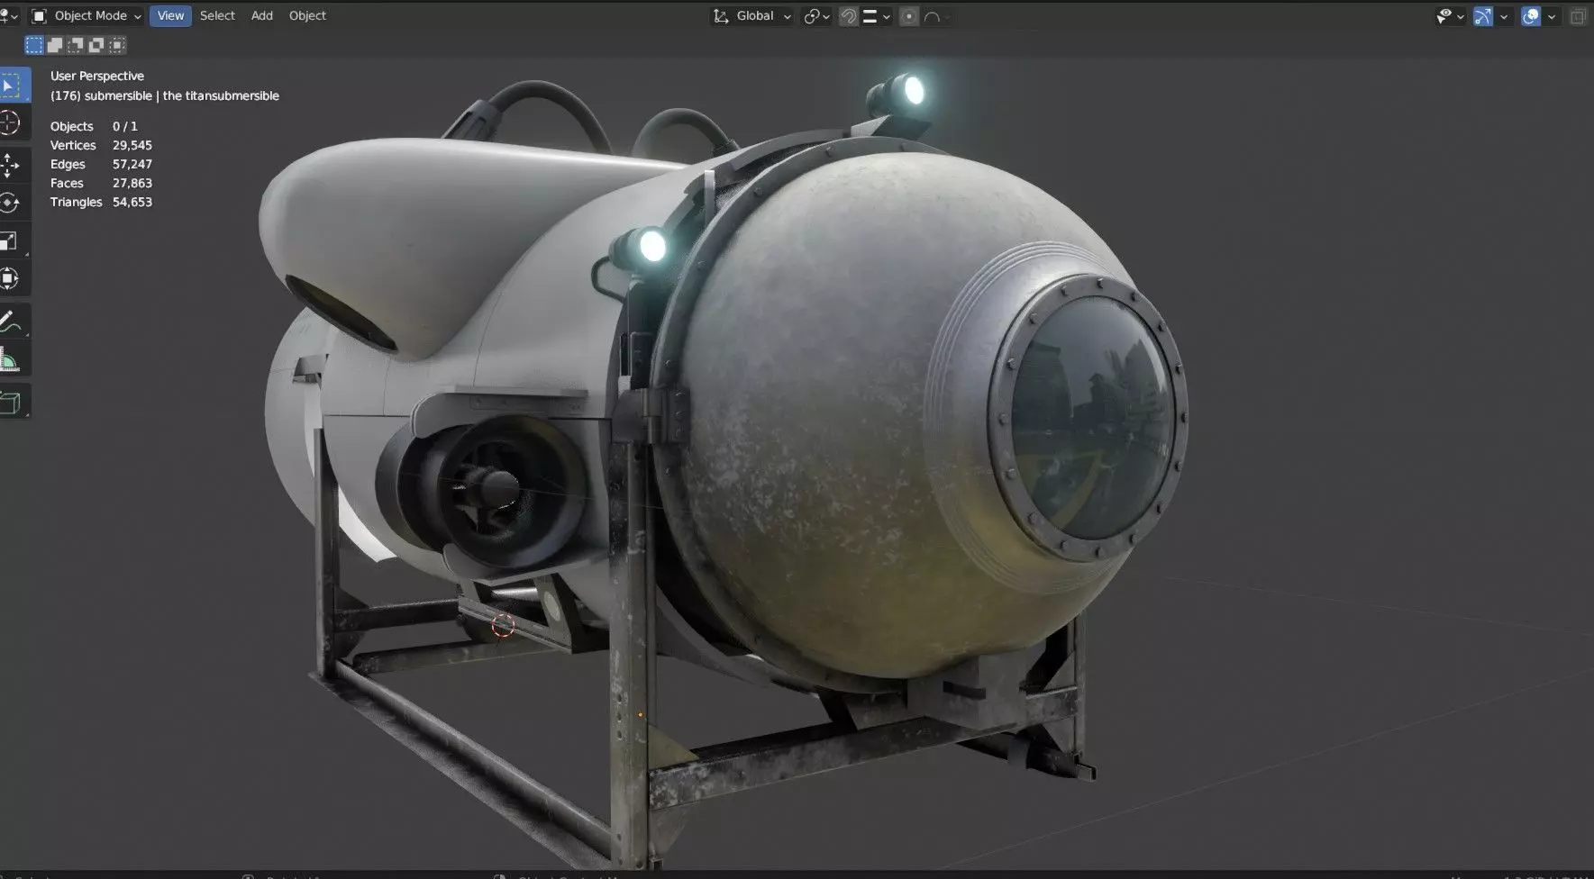
Task: Choose Subtract Selection mode icon
Action: 76,45
